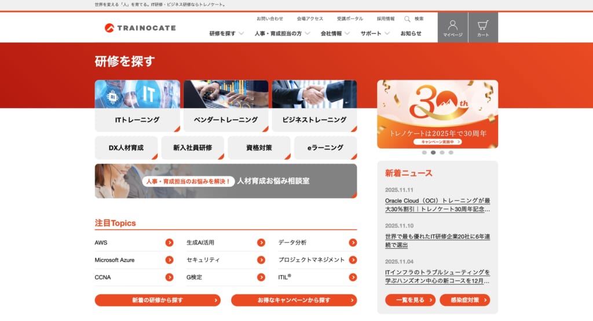Click the magnifier search icon
This screenshot has height=321, width=593.
tap(407, 19)
